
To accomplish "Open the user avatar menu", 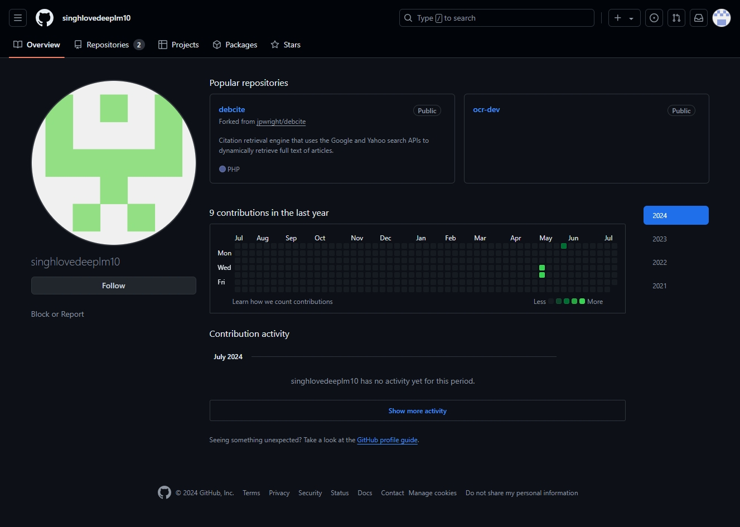I will [722, 18].
